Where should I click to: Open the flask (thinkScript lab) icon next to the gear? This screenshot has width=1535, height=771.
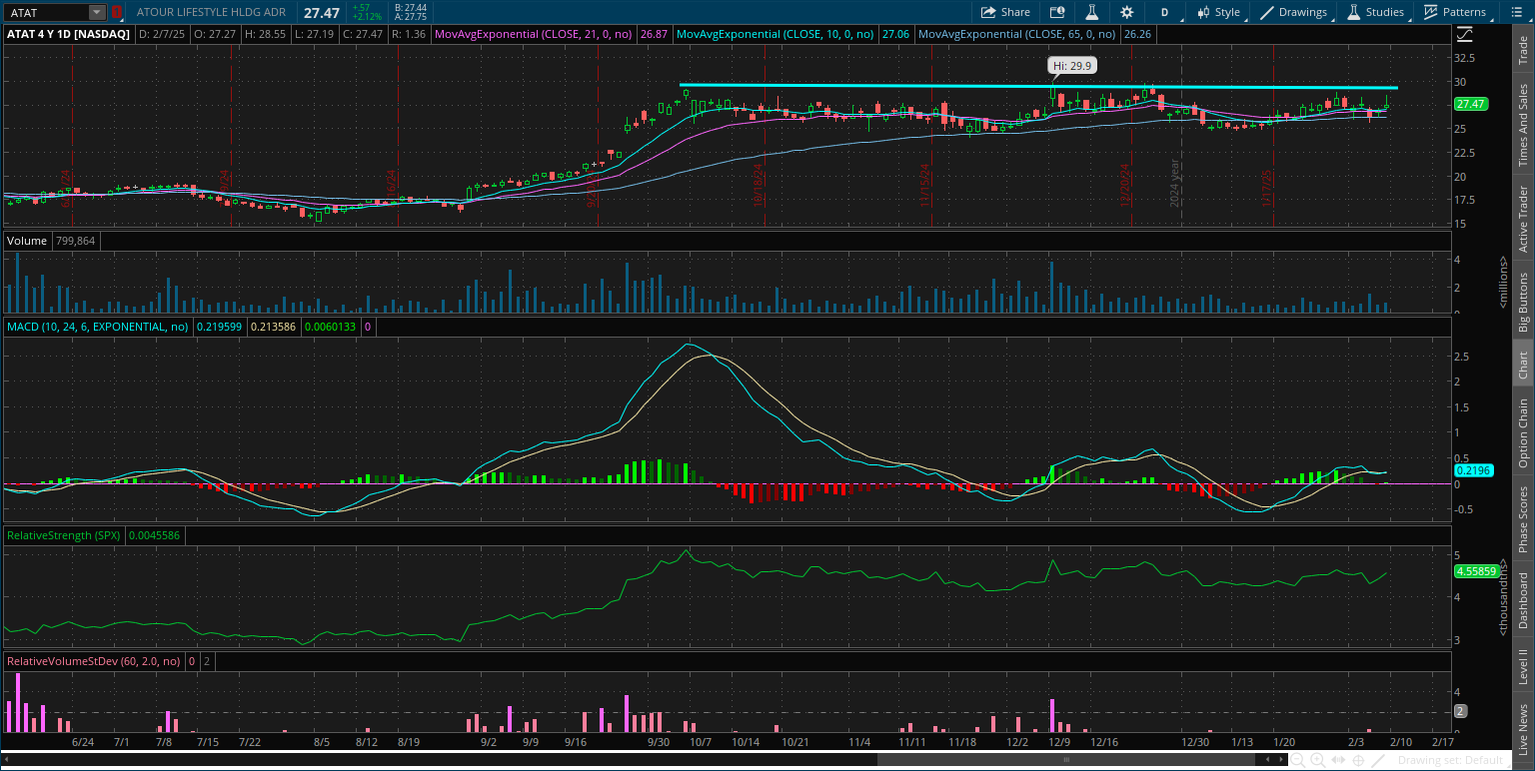1092,12
